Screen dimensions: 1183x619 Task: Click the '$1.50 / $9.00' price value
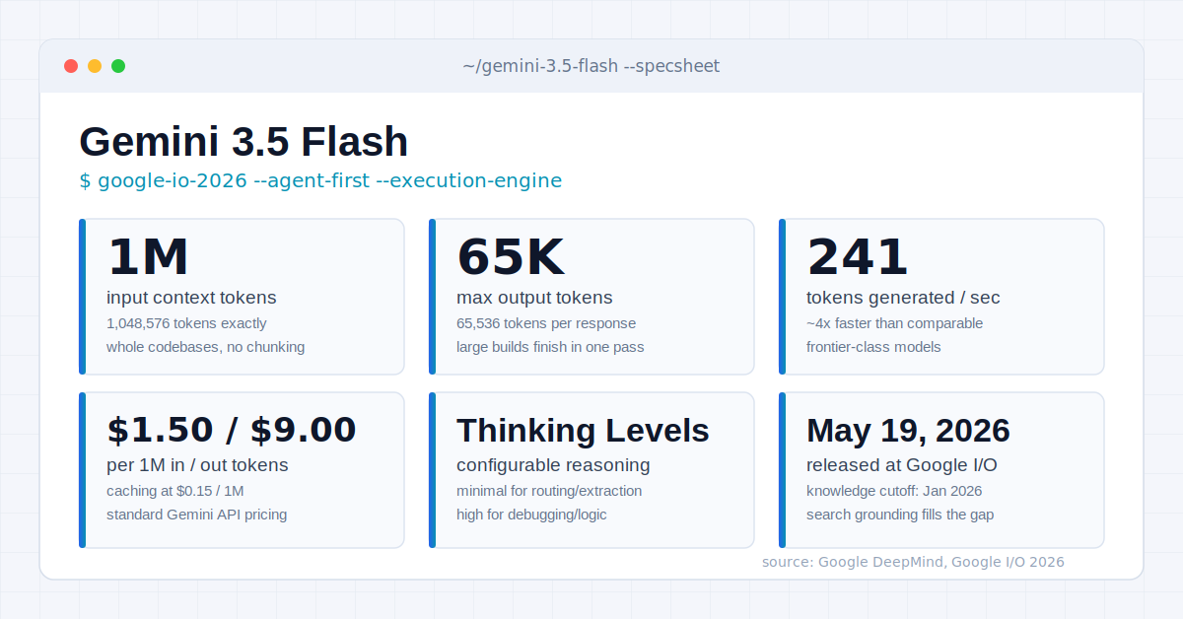click(x=232, y=430)
